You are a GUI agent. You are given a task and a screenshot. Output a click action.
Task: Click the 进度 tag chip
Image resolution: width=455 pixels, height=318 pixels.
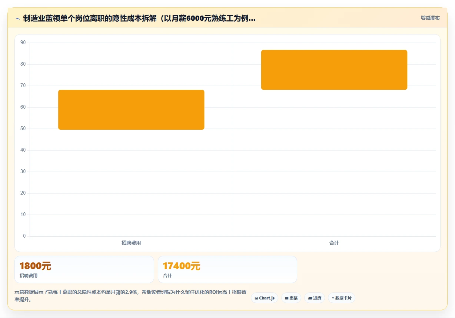[315, 298]
